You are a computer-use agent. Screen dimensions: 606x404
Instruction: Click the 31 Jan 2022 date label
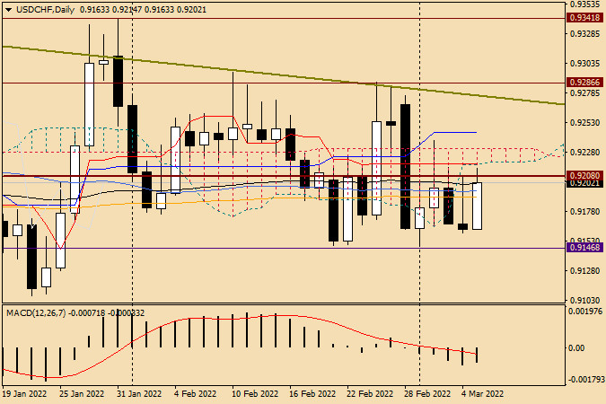pyautogui.click(x=139, y=393)
